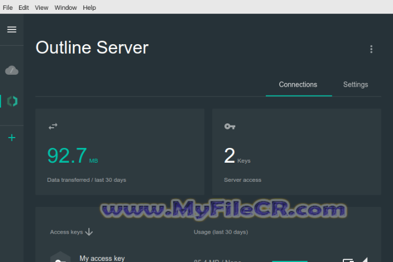Click the data transfer arrows icon
This screenshot has width=393, height=262.
(53, 127)
